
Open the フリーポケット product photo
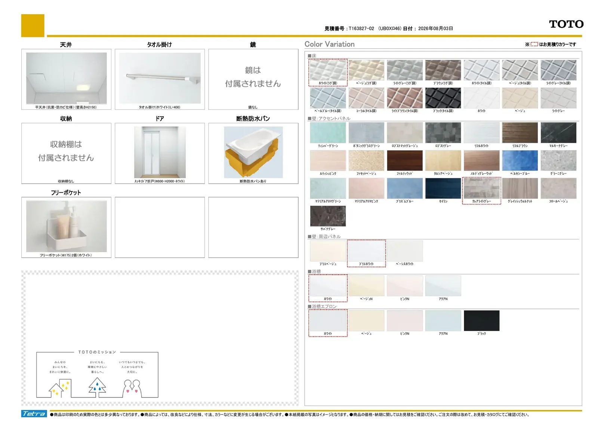pos(67,226)
